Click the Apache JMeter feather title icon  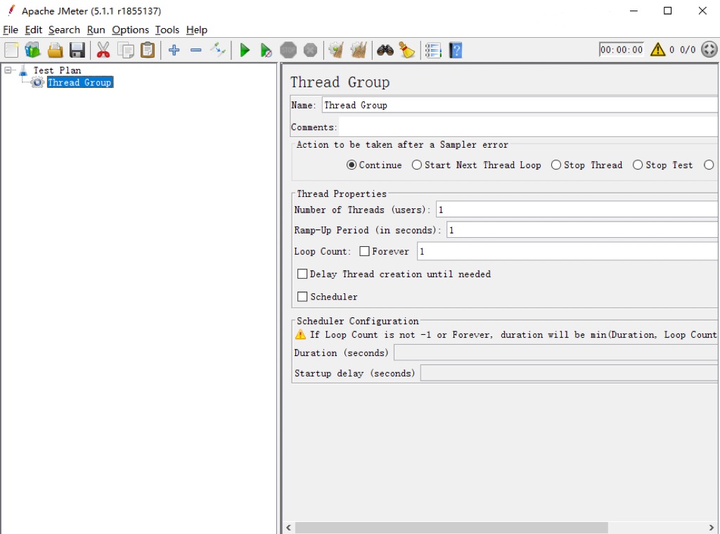click(11, 10)
